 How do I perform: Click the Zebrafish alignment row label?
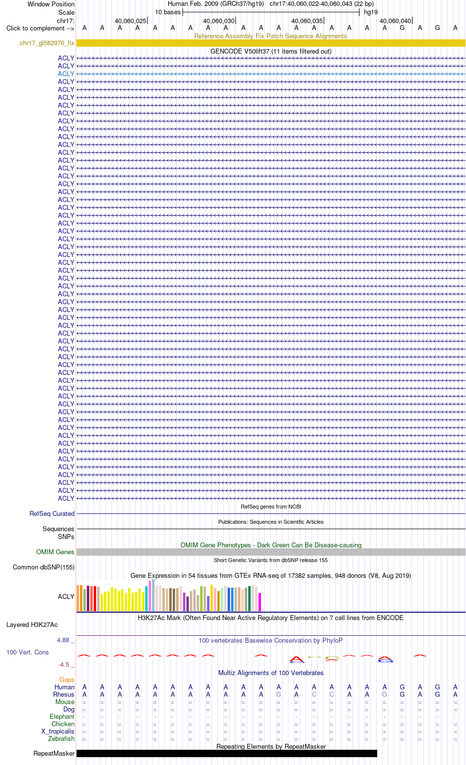[61, 738]
